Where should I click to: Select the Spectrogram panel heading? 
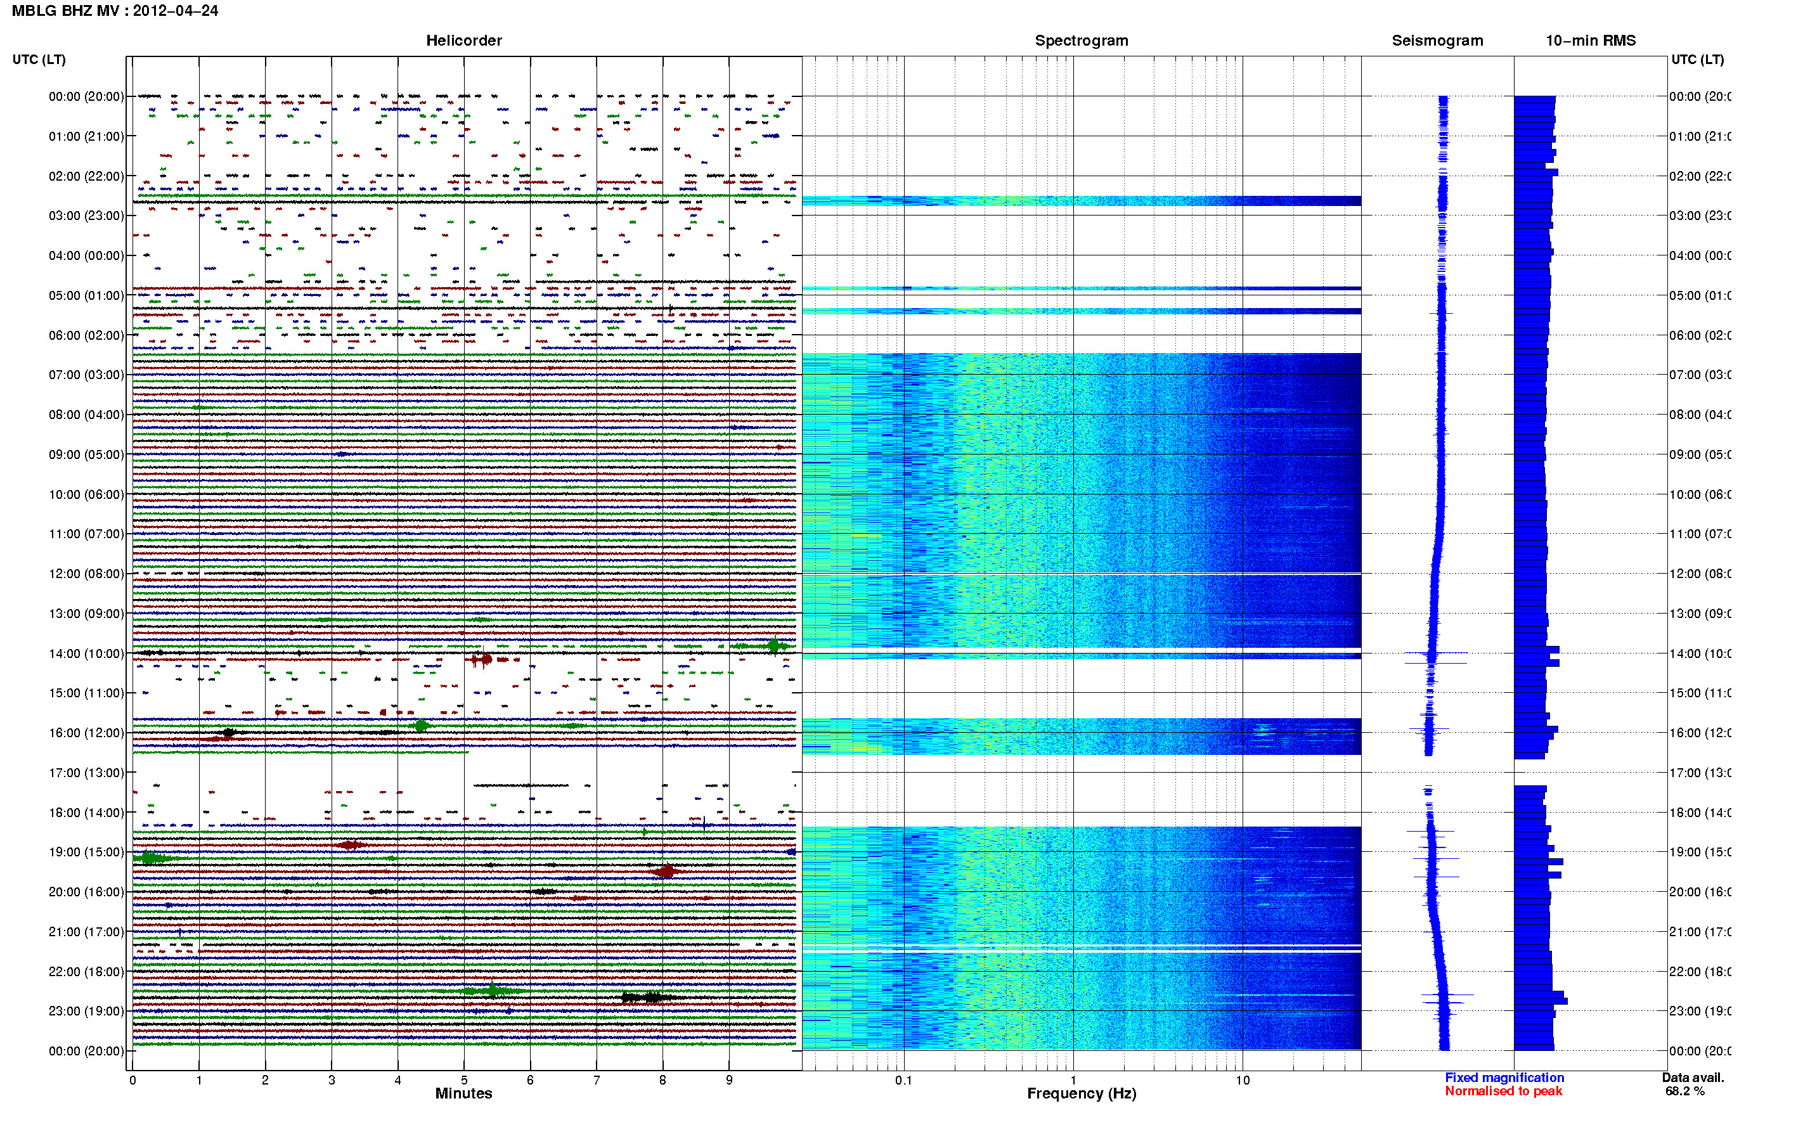(x=1082, y=41)
